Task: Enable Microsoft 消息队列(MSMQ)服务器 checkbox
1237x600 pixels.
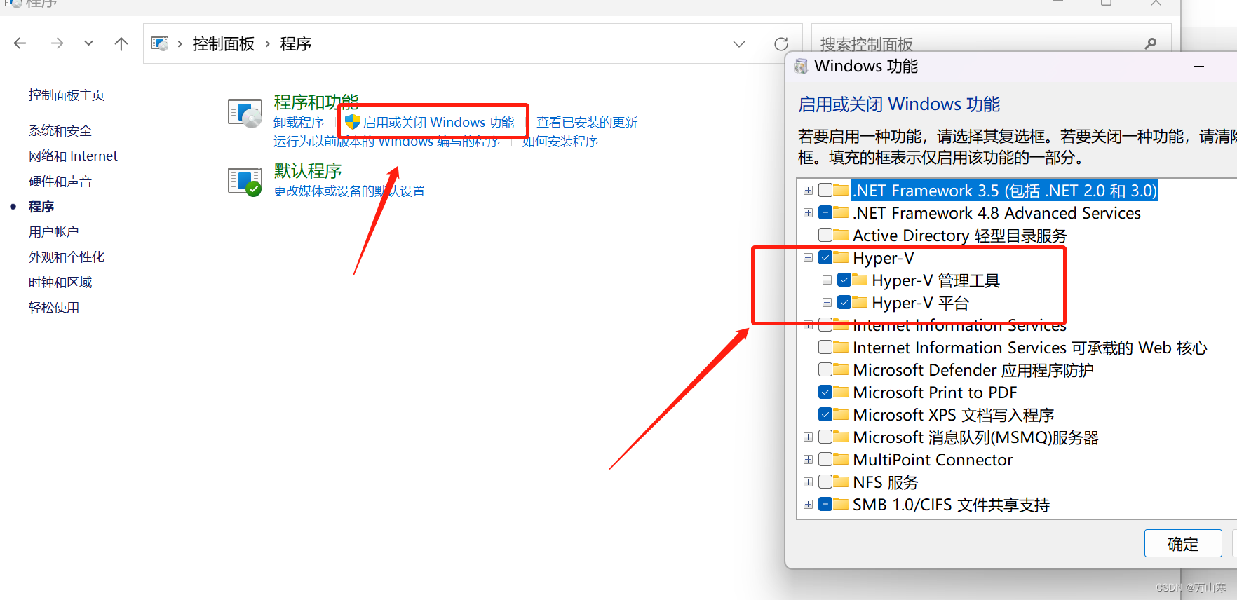Action: click(x=825, y=437)
